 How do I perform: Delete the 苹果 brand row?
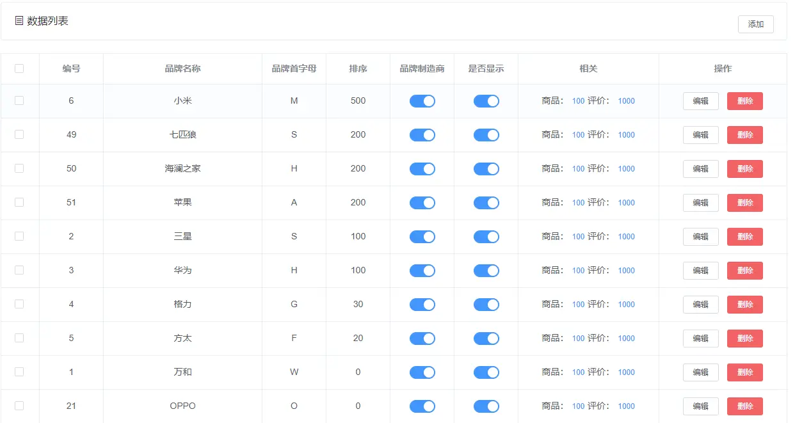tap(745, 203)
